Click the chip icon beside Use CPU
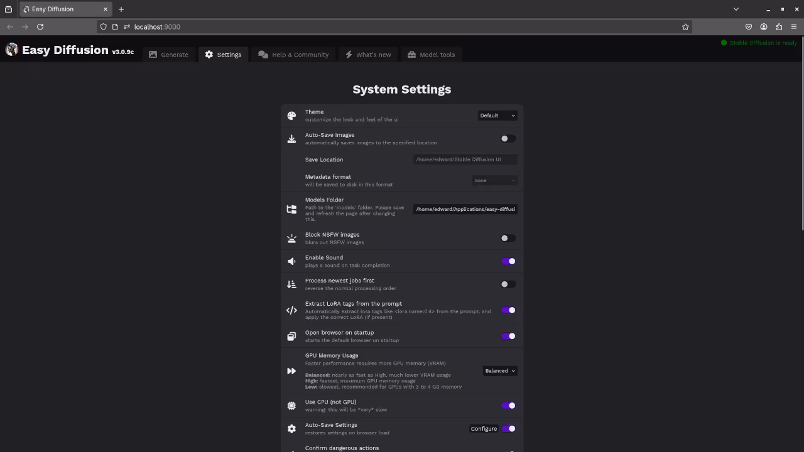Image resolution: width=804 pixels, height=452 pixels. click(x=291, y=406)
